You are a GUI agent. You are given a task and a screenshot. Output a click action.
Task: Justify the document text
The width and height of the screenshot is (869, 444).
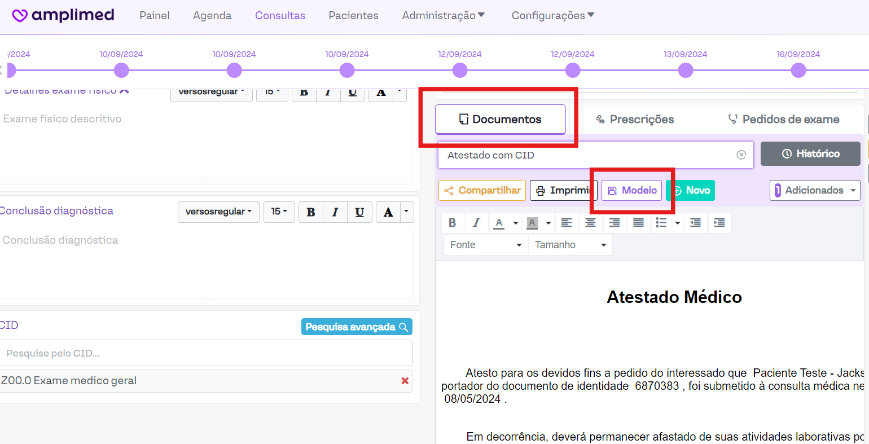tap(638, 223)
